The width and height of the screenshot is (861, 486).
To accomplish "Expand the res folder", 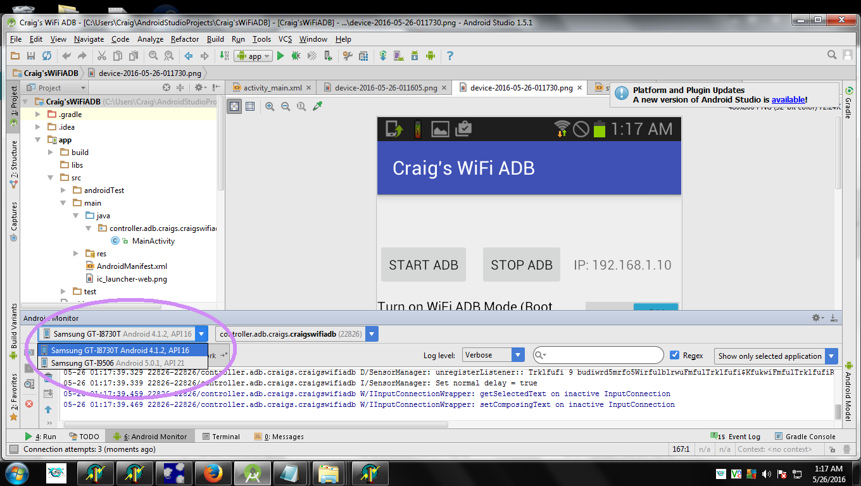I will [x=76, y=254].
